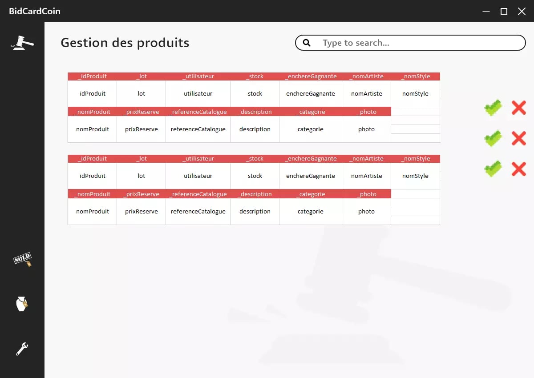Click the first green checkmark icon

tap(493, 108)
